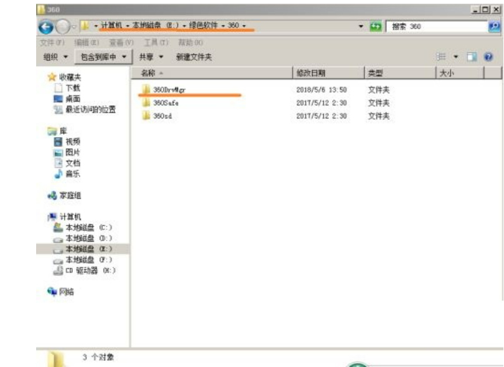Open the 组织 dropdown
Image resolution: width=504 pixels, height=367 pixels.
pos(55,57)
